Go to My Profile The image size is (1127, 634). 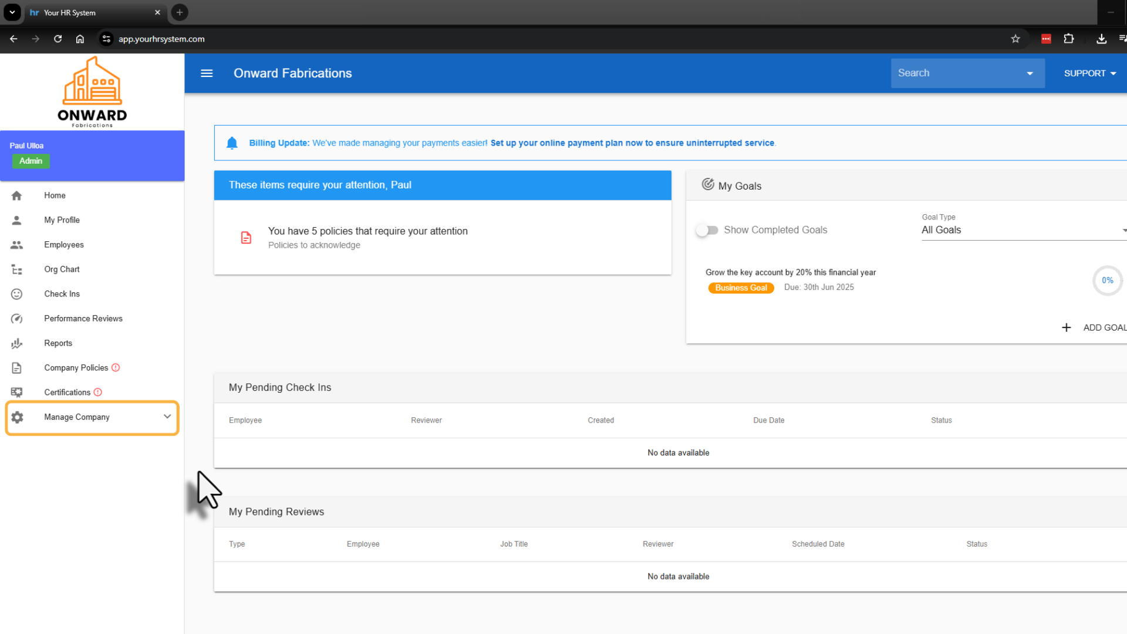(x=62, y=220)
